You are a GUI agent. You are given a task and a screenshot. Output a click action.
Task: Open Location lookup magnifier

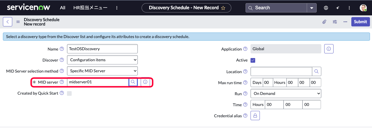tap(317, 71)
